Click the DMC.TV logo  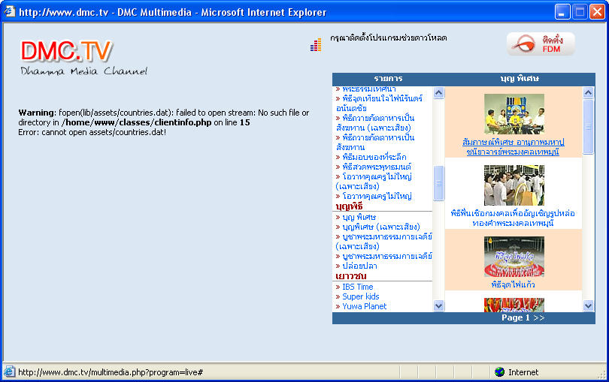[68, 51]
